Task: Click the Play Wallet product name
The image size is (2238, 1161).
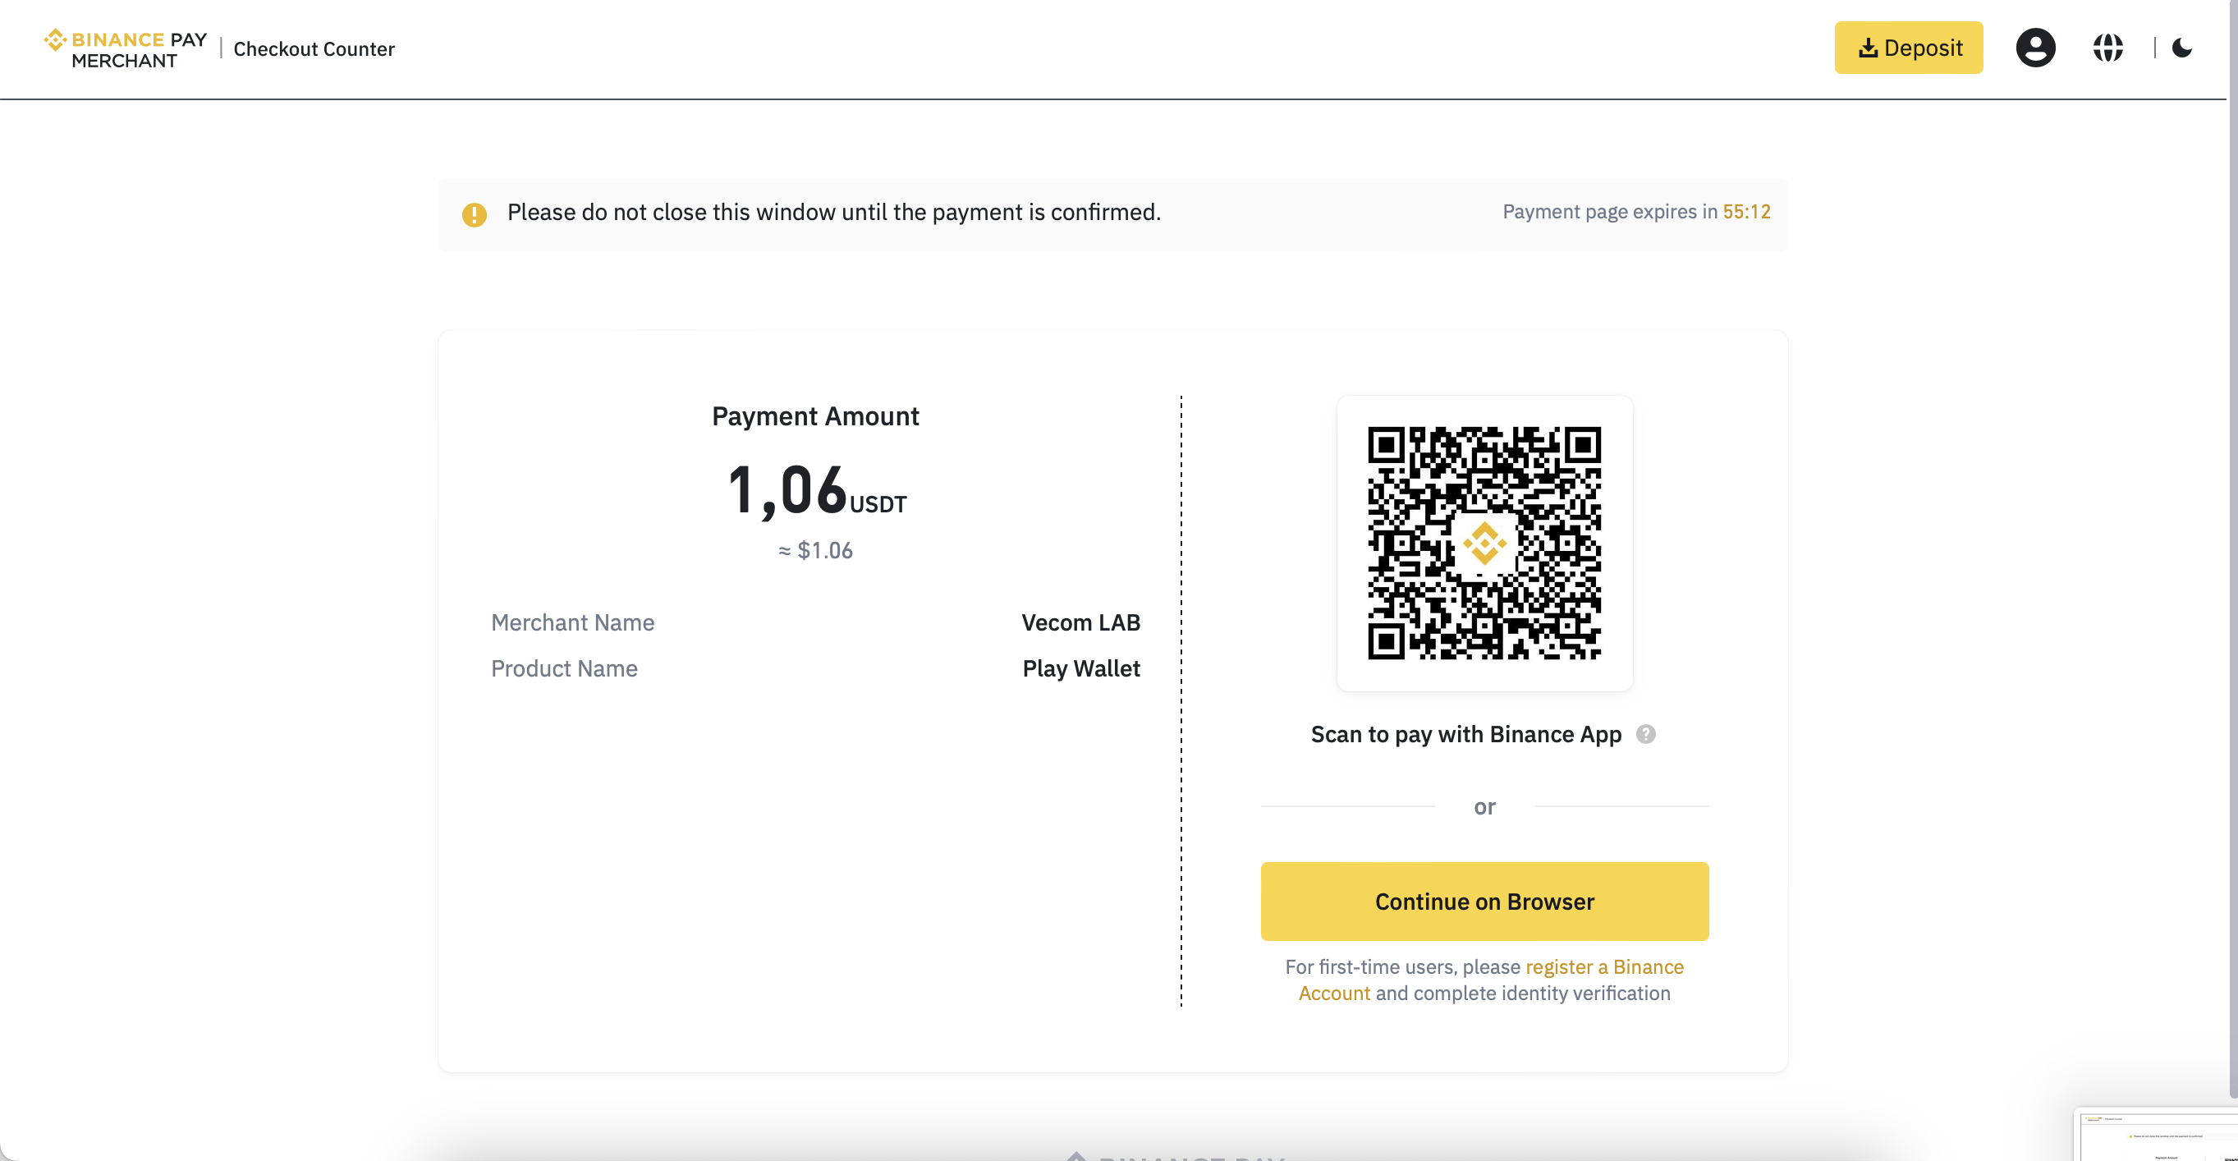Action: tap(1080, 668)
